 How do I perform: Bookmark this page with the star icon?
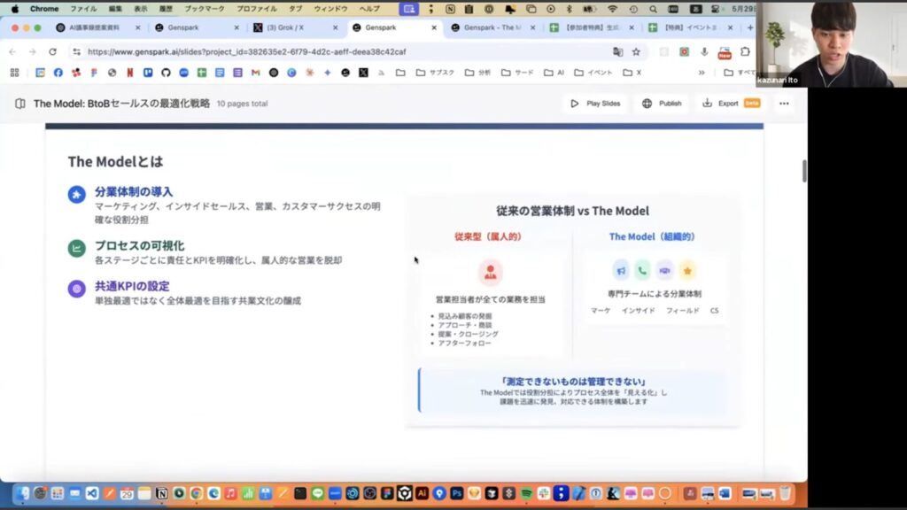click(636, 51)
